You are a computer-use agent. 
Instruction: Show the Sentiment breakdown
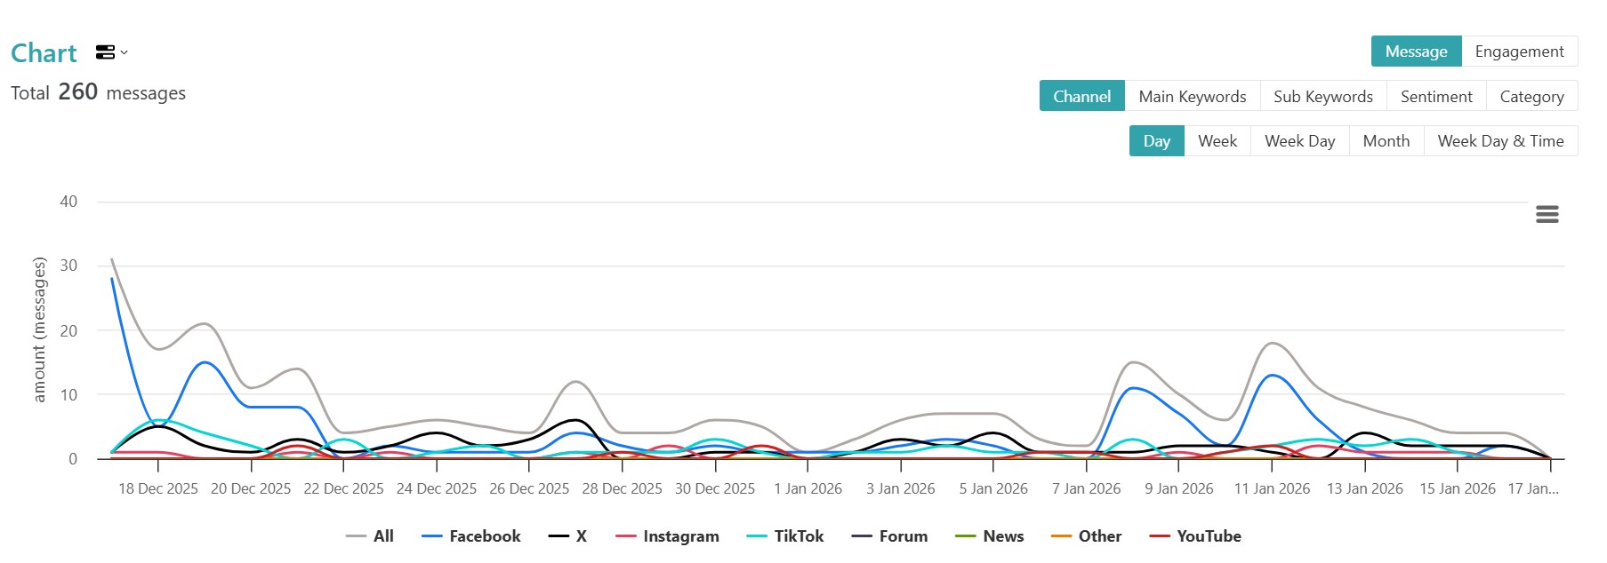pos(1435,96)
